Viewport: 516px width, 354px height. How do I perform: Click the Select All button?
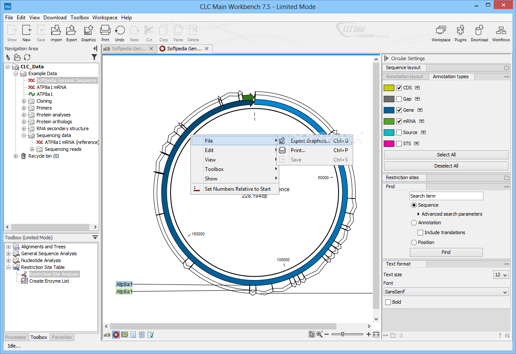446,155
